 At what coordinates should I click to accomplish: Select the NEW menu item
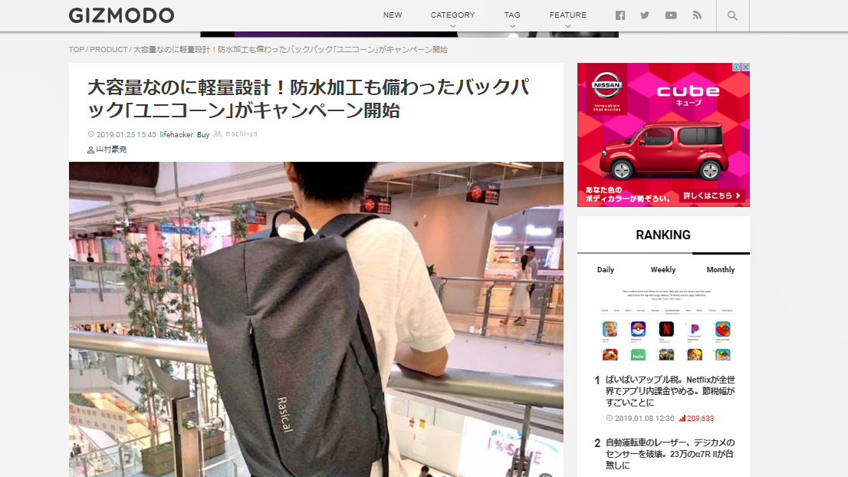[393, 15]
